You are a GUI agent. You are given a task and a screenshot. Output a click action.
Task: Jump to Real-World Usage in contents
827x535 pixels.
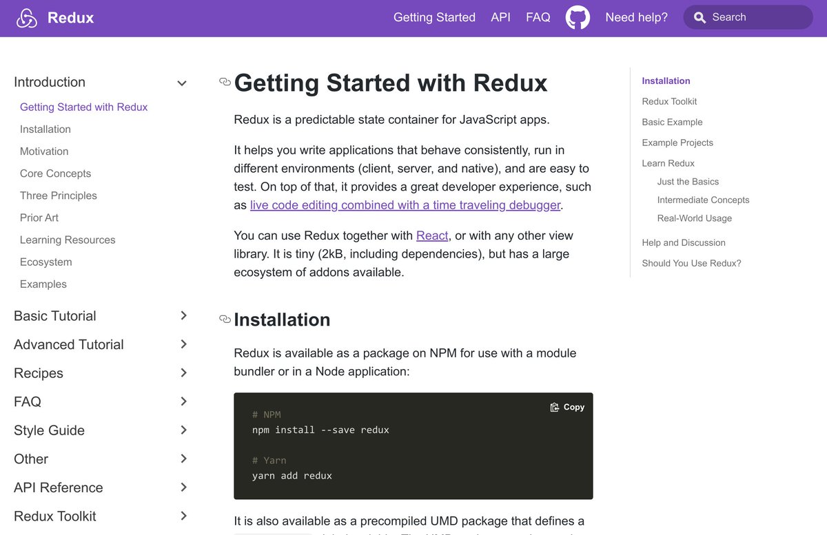pyautogui.click(x=695, y=218)
